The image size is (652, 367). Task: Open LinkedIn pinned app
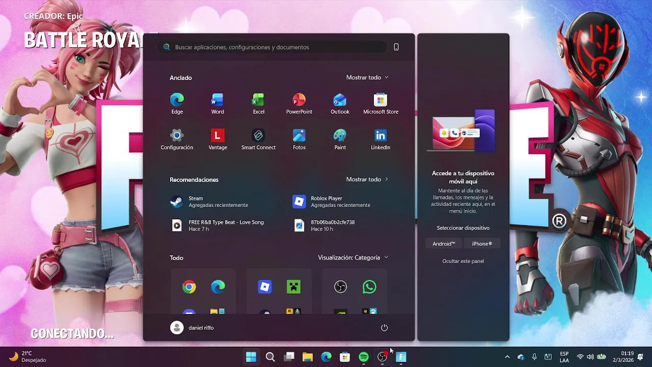pos(381,139)
